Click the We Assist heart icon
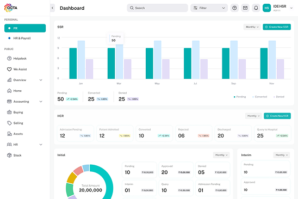Viewport: 298px width, 199px height. coord(9,69)
